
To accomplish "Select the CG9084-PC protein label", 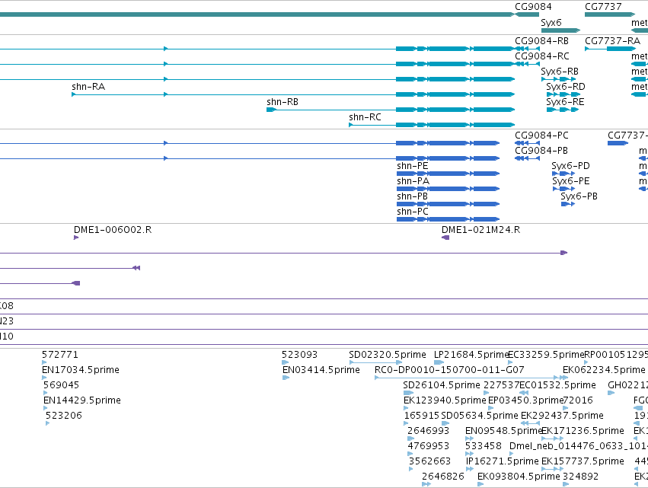I will coord(541,136).
